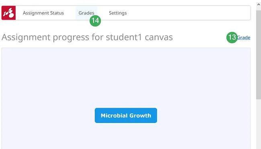Select the green number 13 marker
The width and height of the screenshot is (261, 149).
click(232, 37)
